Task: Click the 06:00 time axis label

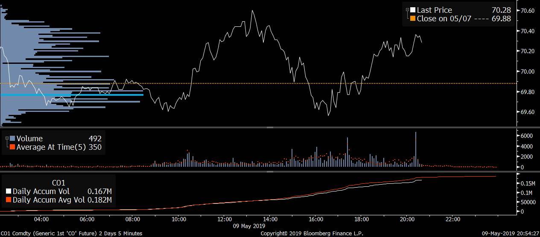Action: click(x=87, y=220)
